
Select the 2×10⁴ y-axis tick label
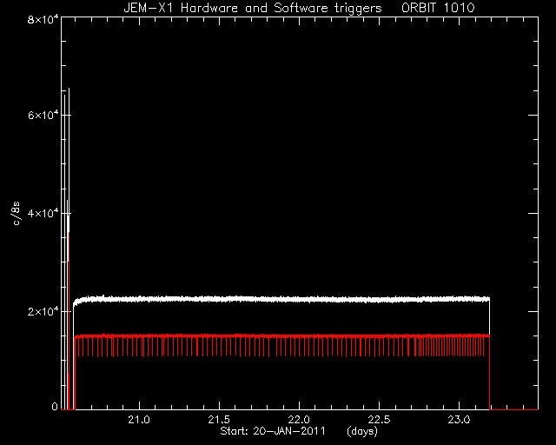coord(43,311)
